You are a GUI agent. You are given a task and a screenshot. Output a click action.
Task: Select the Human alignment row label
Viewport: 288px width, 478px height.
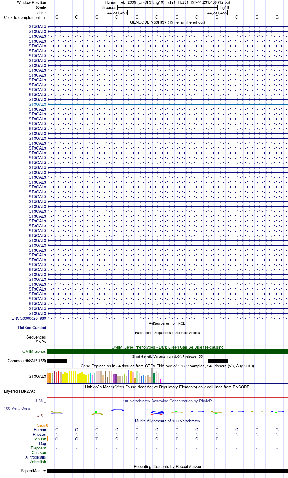tap(40, 430)
